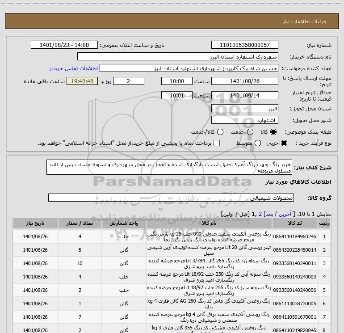
Task: Click the واحد شمارش column header
Action: 124,223
